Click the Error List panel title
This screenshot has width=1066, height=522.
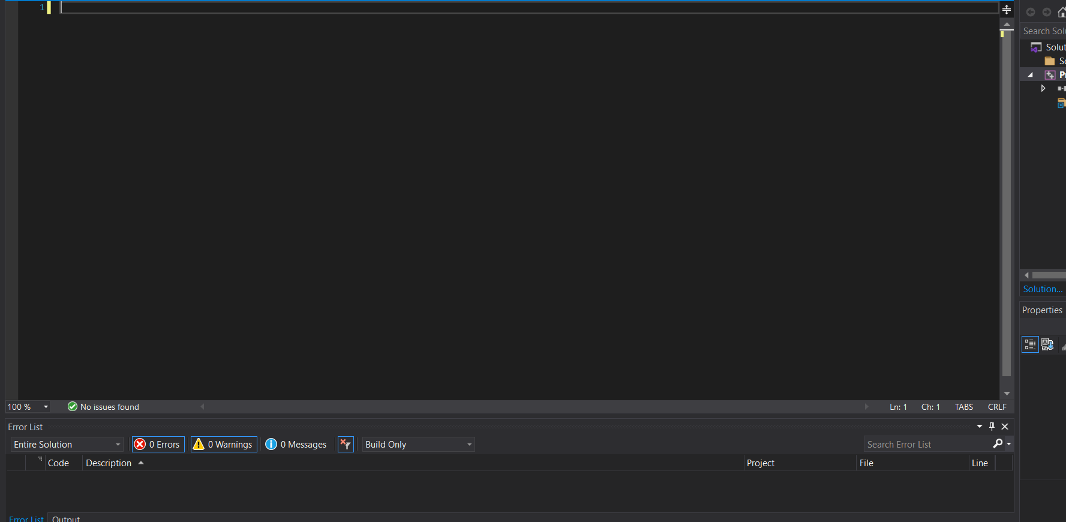[x=25, y=427]
